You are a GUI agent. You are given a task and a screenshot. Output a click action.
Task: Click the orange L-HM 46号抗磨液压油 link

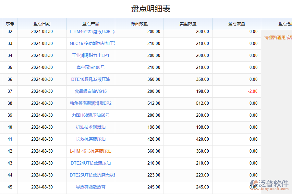click(x=91, y=151)
